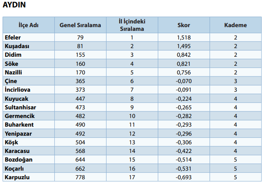268x185 pixels.
Task: Click the Nazilli district name
Action: point(13,72)
